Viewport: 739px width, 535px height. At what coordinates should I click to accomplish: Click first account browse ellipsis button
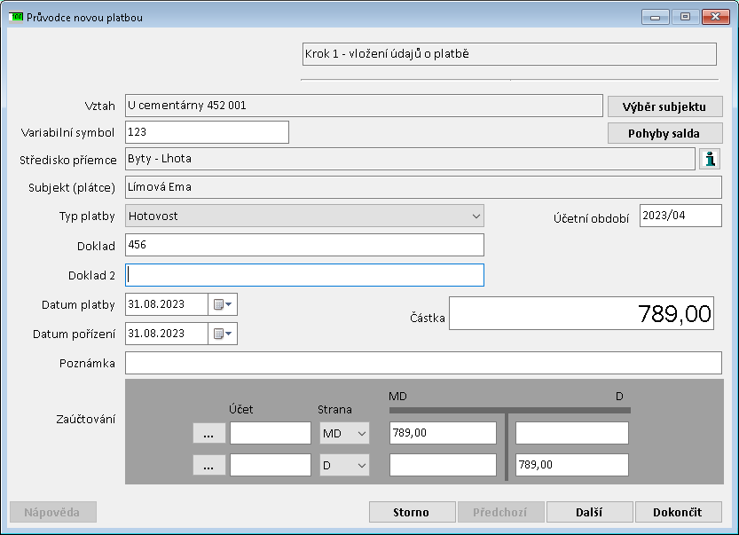coord(208,433)
